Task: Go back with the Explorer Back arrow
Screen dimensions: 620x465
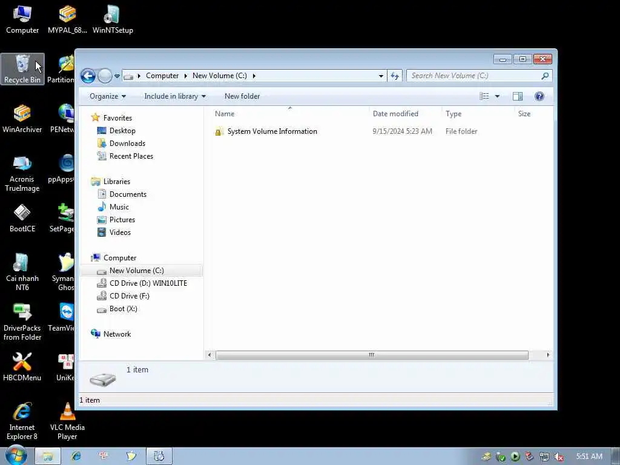Action: [x=88, y=76]
